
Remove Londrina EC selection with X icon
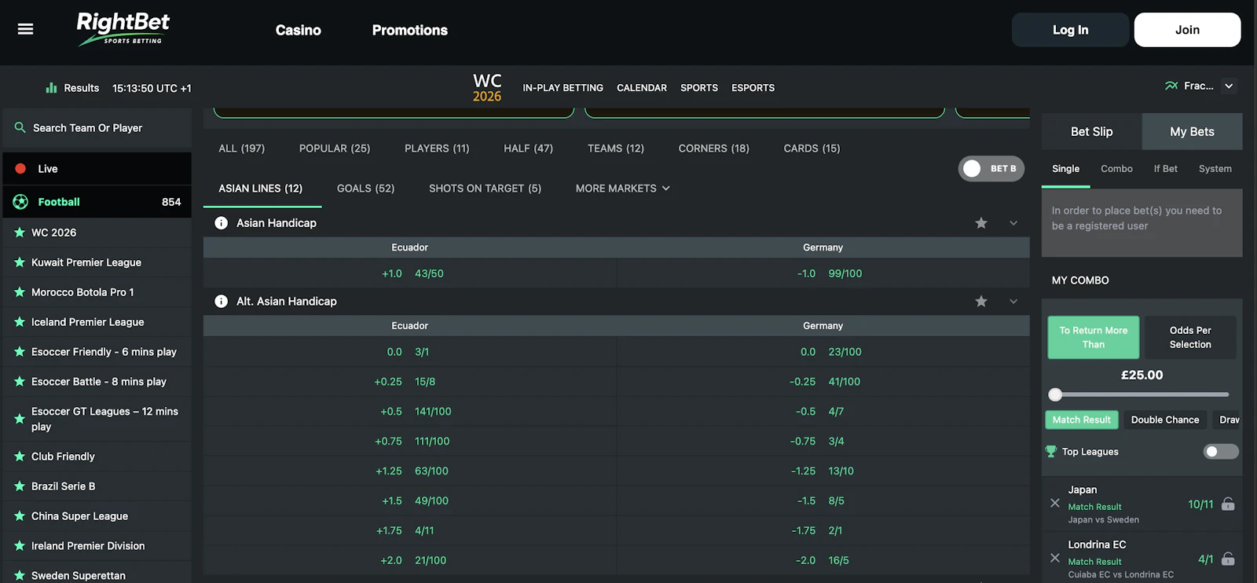coord(1055,558)
